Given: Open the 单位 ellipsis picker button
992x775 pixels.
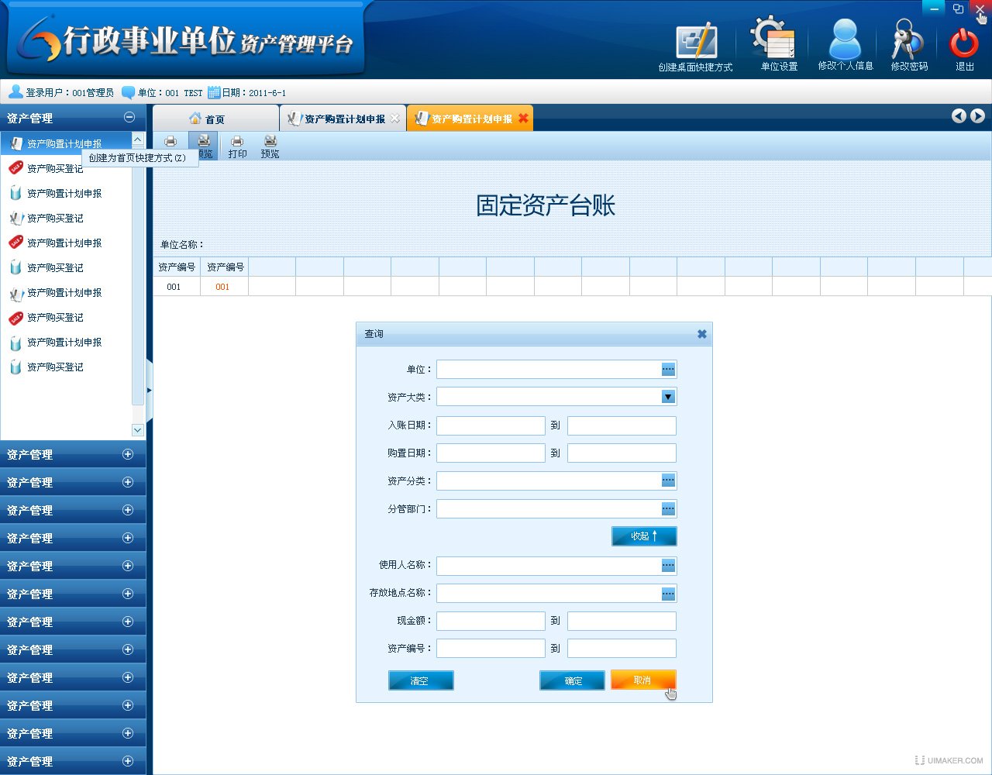Looking at the screenshot, I should pyautogui.click(x=668, y=370).
